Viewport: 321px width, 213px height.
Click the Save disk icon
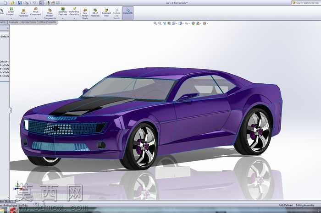20,3
